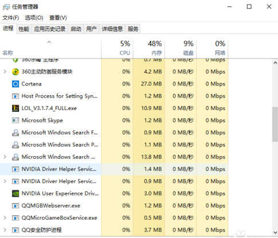Click the Cortana process icon
This screenshot has width=278, height=238.
15,84
